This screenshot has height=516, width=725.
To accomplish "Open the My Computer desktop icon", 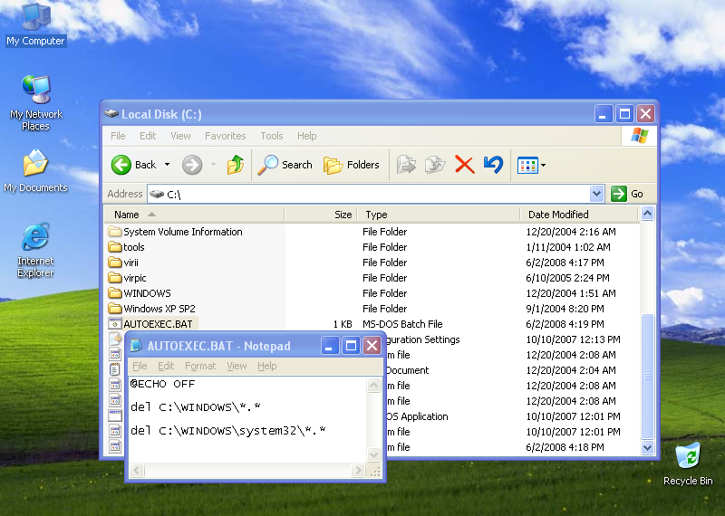I will pyautogui.click(x=35, y=24).
